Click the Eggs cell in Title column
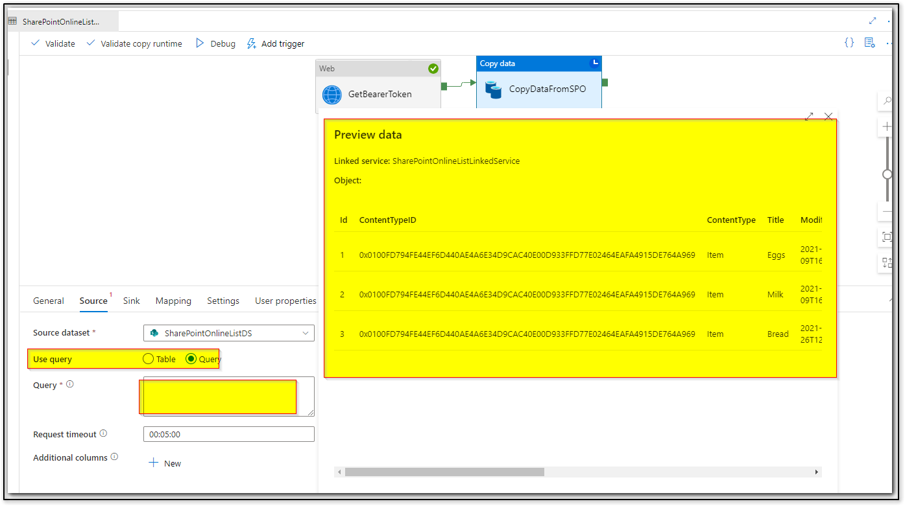This screenshot has height=506, width=905. [x=776, y=255]
